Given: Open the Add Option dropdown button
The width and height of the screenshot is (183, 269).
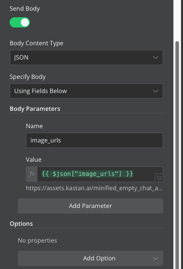Looking at the screenshot, I should click(90, 258).
